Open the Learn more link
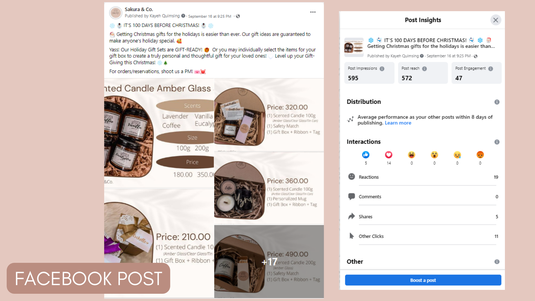This screenshot has width=535, height=301. 398,123
